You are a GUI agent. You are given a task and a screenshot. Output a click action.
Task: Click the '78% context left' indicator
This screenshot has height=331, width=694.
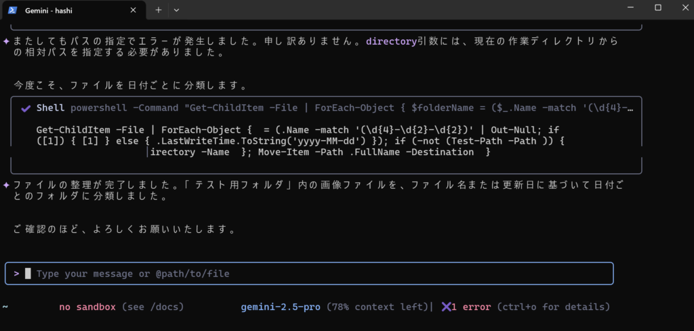[378, 307]
